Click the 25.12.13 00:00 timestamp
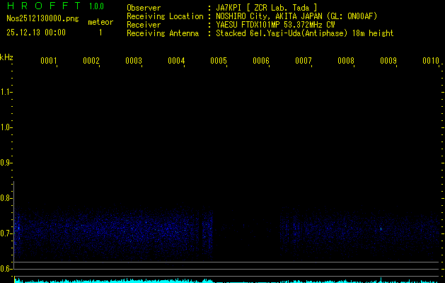The height and width of the screenshot is (283, 445). pos(36,33)
